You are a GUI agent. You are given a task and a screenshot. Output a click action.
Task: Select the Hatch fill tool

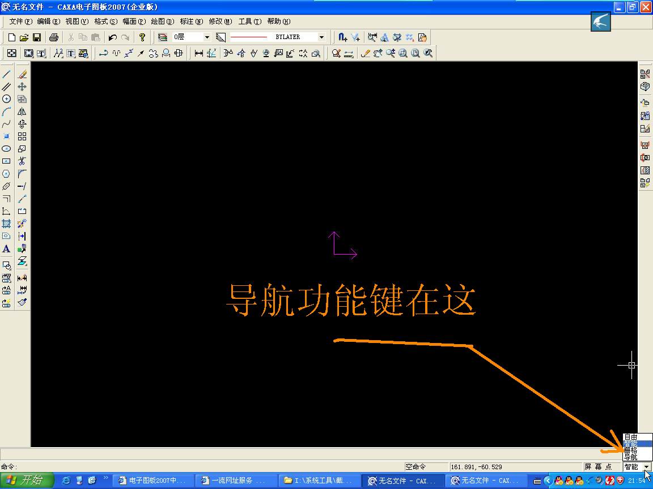(6, 224)
